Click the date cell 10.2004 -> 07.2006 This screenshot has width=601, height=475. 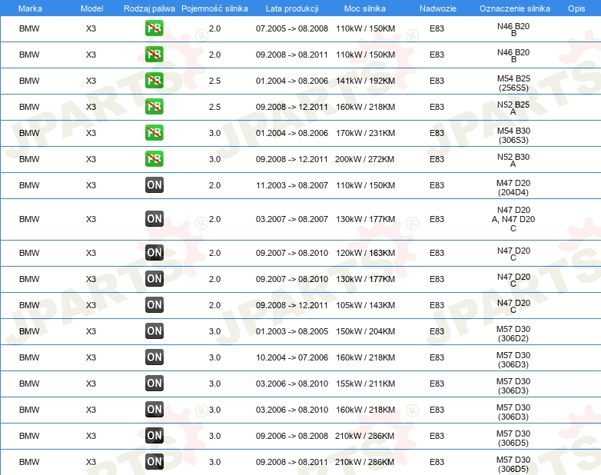click(x=292, y=357)
